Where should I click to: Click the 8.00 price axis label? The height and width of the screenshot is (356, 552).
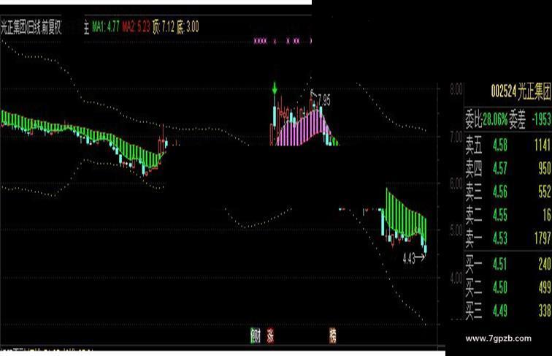coord(456,89)
